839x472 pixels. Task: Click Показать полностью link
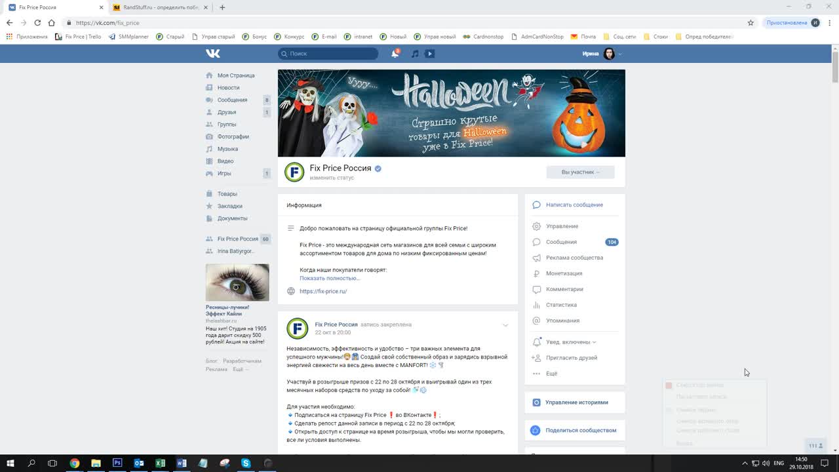click(330, 279)
